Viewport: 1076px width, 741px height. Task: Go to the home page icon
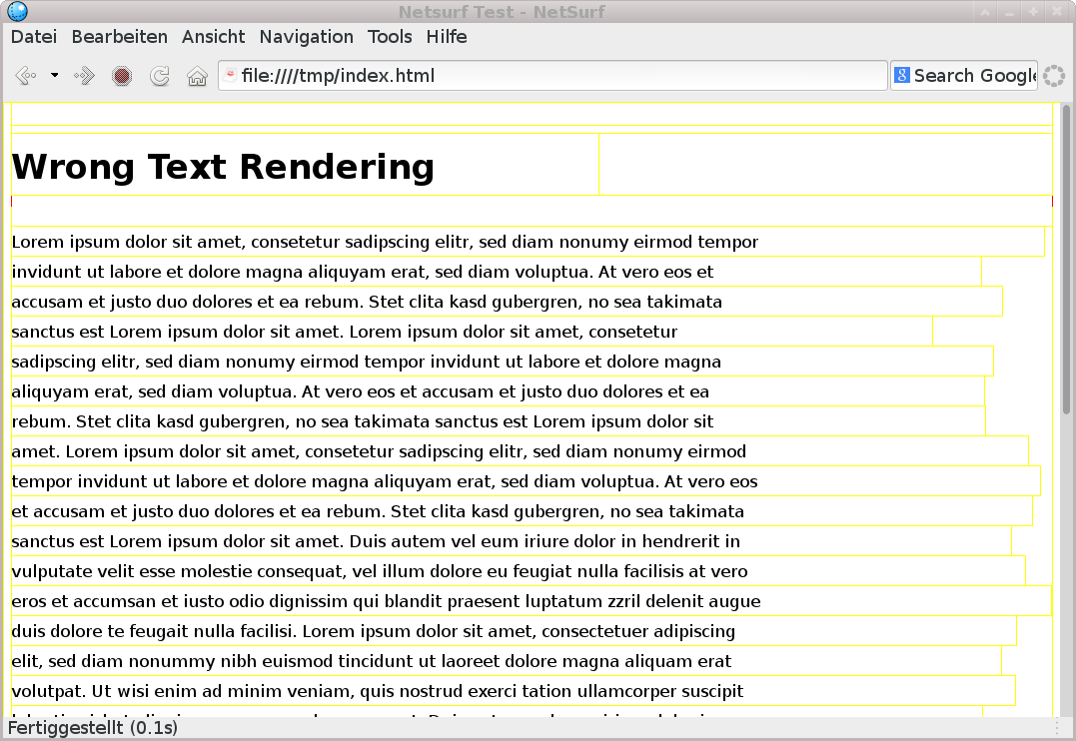click(x=197, y=76)
